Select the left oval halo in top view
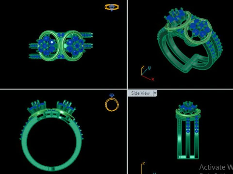 pos(49,46)
